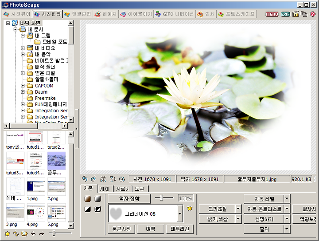319x241 pixels.
Task: Collapse the 바탕 화면 tree node
Action: (x=8, y=23)
